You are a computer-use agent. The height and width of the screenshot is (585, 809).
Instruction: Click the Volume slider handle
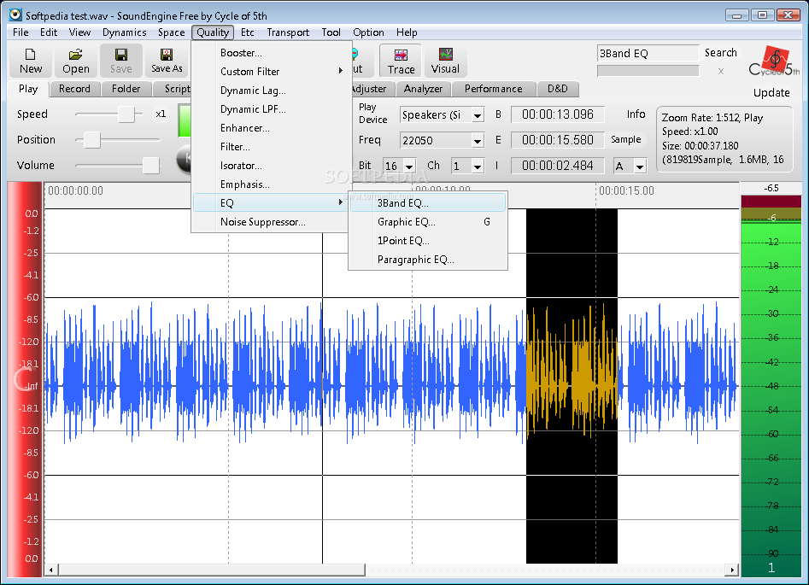[150, 166]
